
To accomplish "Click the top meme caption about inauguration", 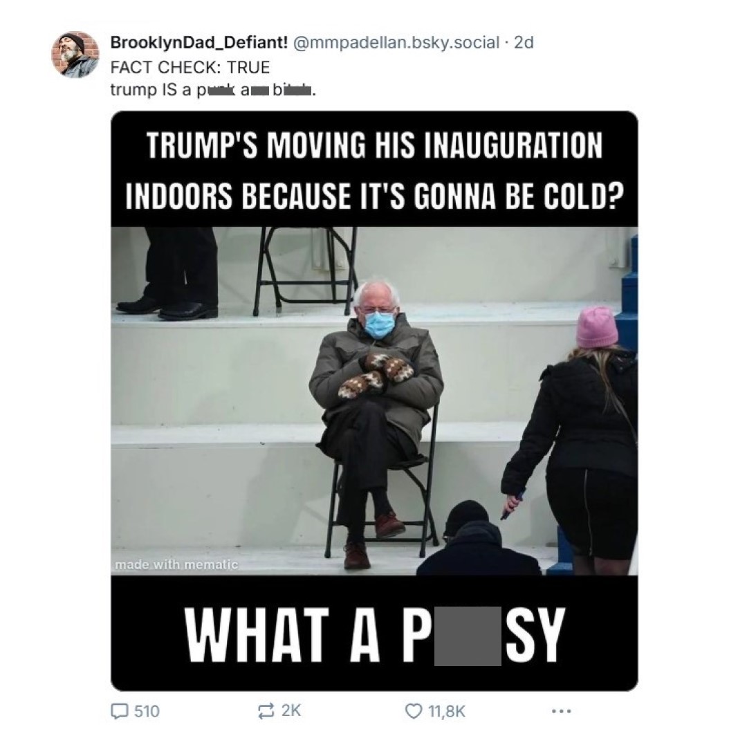I will point(374,170).
